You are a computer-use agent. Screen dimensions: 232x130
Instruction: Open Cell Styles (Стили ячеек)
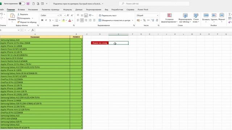(196, 18)
